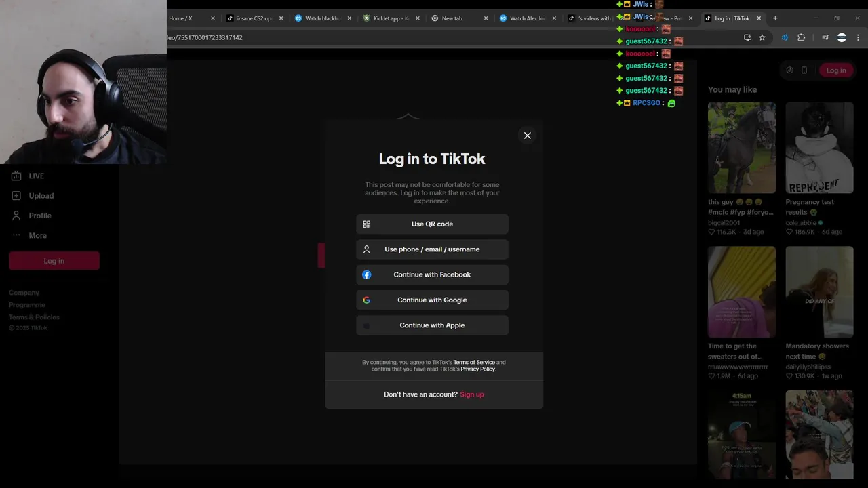Bookmark this page with star icon

(762, 38)
